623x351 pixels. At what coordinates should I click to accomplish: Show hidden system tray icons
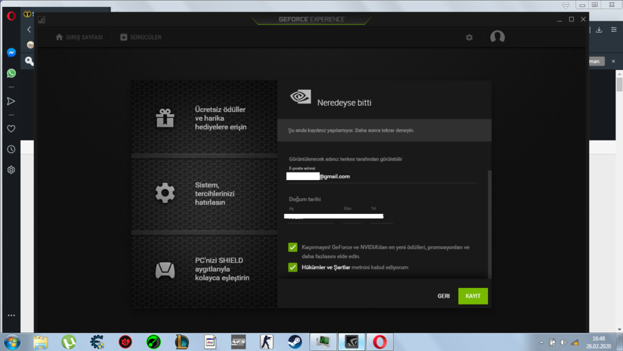coord(541,342)
